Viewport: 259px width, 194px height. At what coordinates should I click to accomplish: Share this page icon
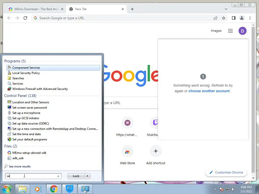[215, 18]
